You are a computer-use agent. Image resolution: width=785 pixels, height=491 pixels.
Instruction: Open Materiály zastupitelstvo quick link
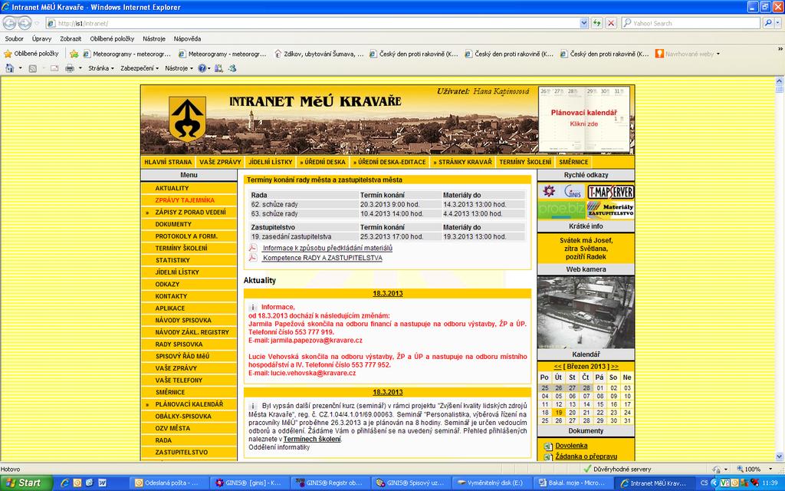click(x=610, y=209)
